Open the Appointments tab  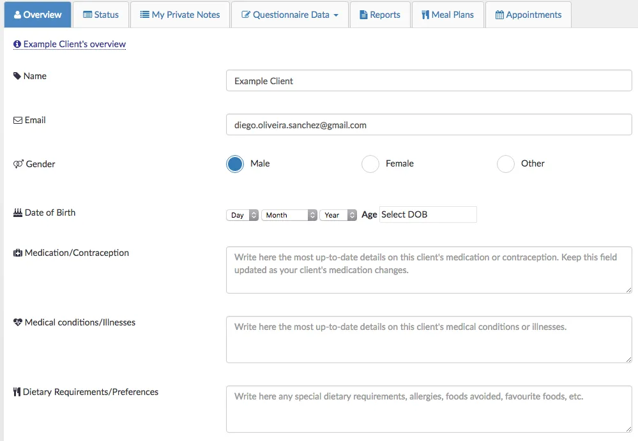[528, 15]
